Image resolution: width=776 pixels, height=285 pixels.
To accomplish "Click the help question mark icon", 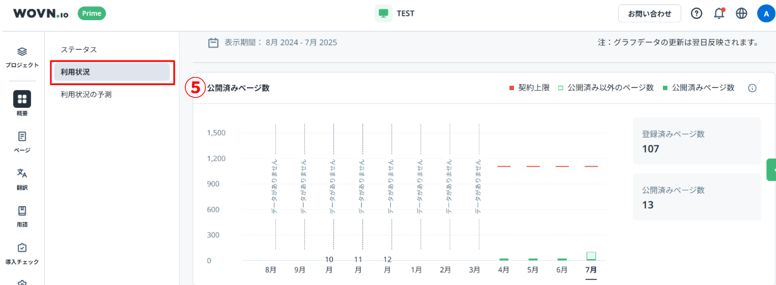I will pyautogui.click(x=696, y=13).
